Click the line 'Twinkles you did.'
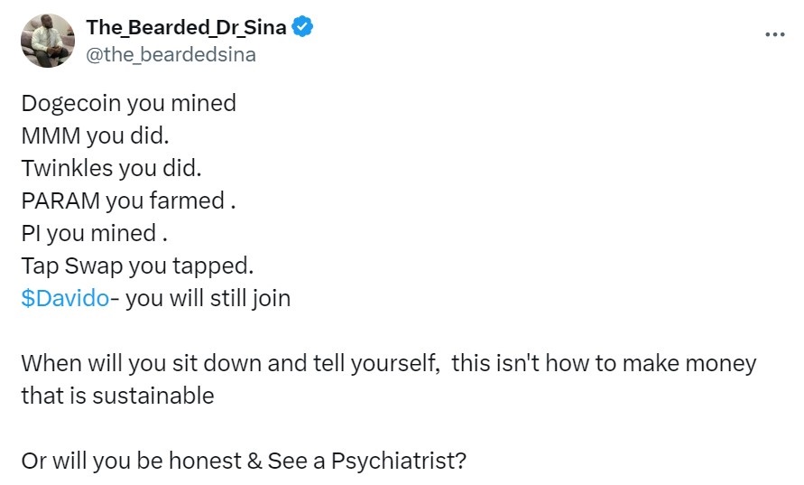This screenshot has width=804, height=485. [x=111, y=168]
